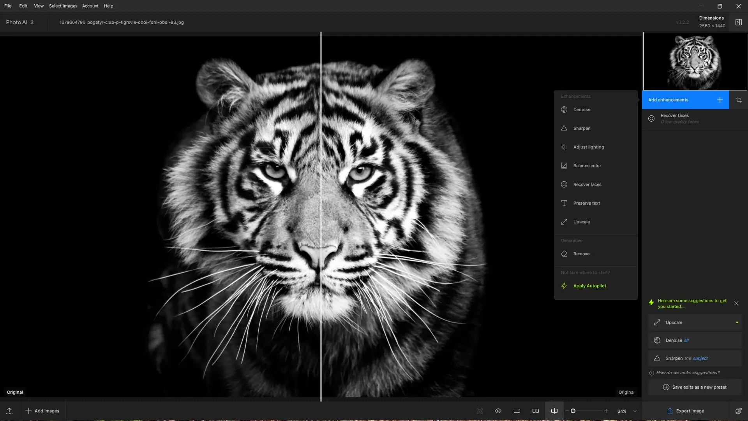Toggle the right panel collapse icon

click(x=738, y=22)
